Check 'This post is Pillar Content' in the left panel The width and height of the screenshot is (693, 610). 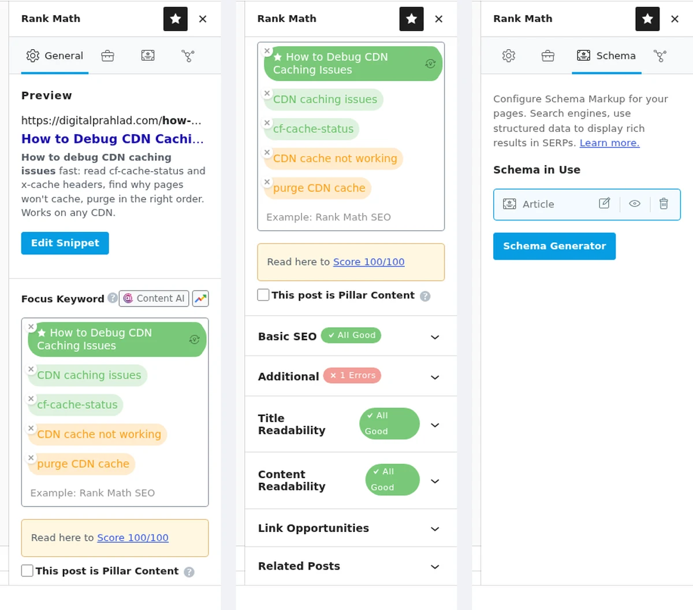[x=27, y=571]
